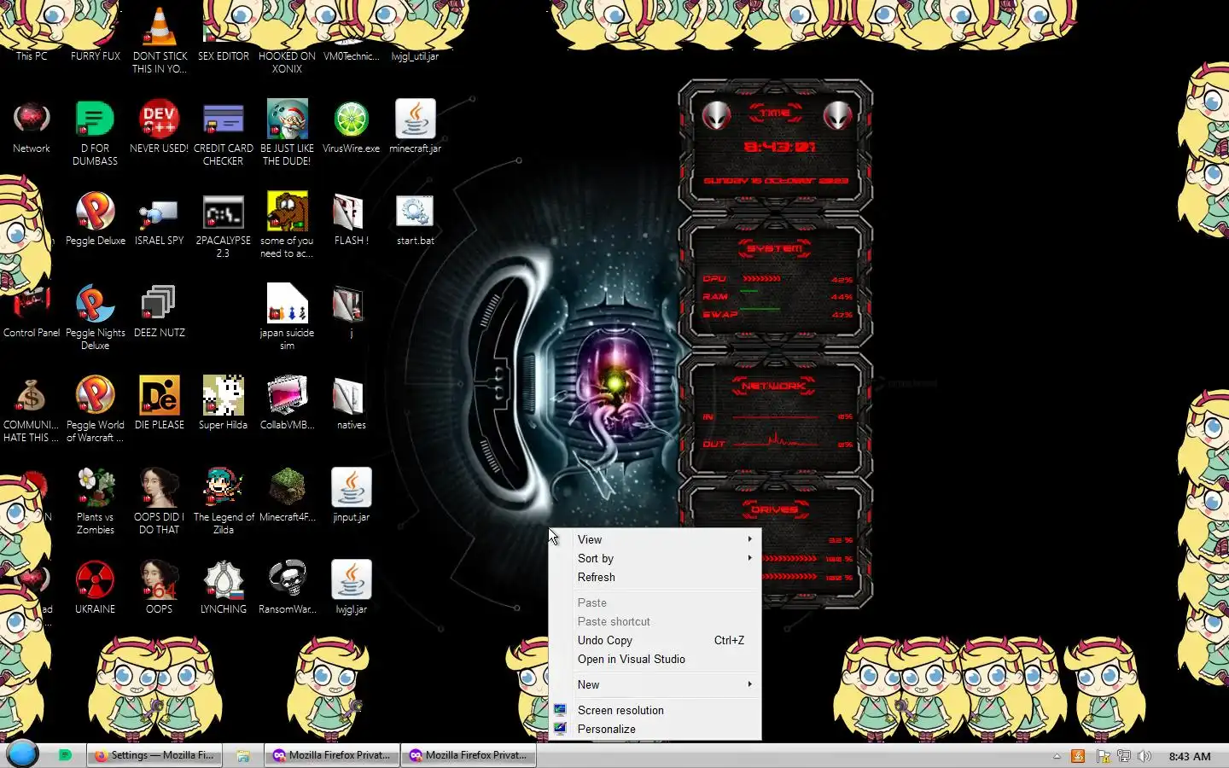Click the NETWORK gadget OUT graph

[776, 442]
